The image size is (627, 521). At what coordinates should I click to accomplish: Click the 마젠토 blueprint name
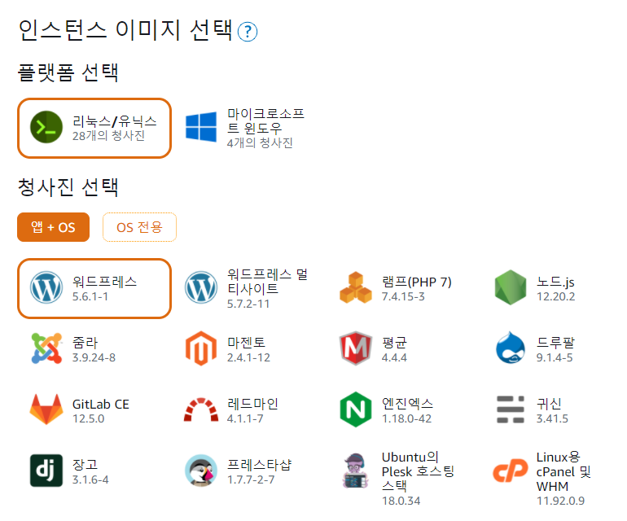[x=246, y=343]
